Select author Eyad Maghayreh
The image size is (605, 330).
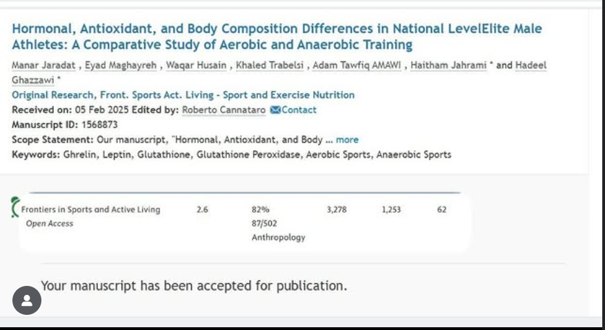(x=121, y=66)
